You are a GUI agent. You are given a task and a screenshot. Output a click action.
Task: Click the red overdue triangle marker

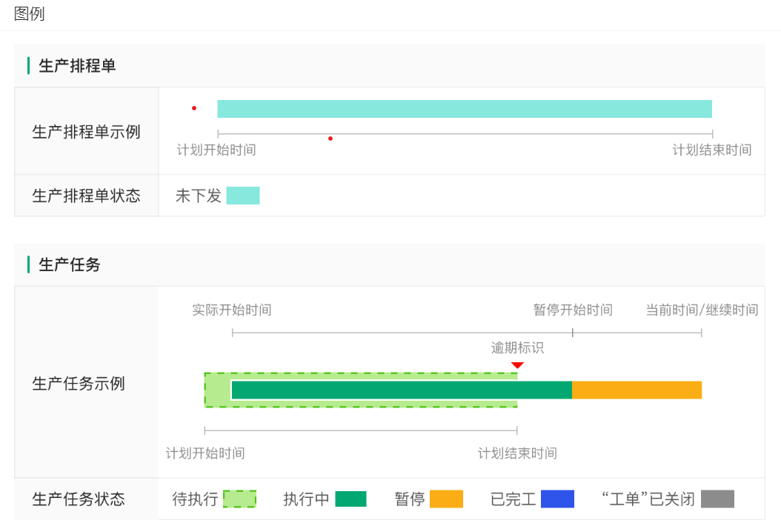pyautogui.click(x=517, y=365)
